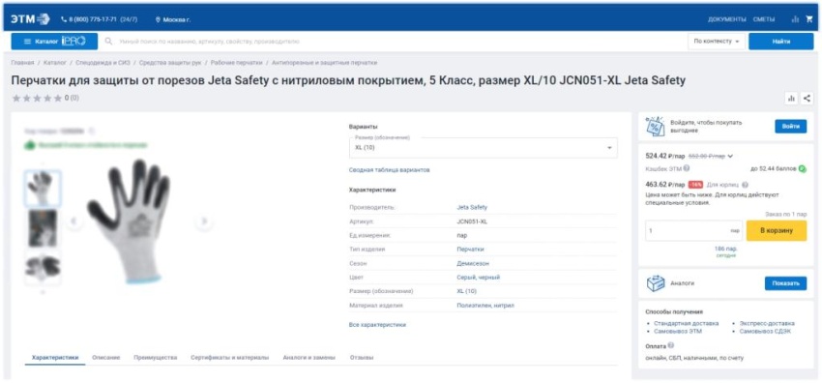Click the star rating under product title
Viewport: 822px width, 383px height.
(x=37, y=98)
